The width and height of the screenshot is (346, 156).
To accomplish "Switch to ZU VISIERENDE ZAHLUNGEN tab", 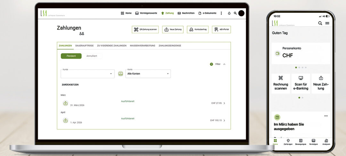I will click(112, 46).
